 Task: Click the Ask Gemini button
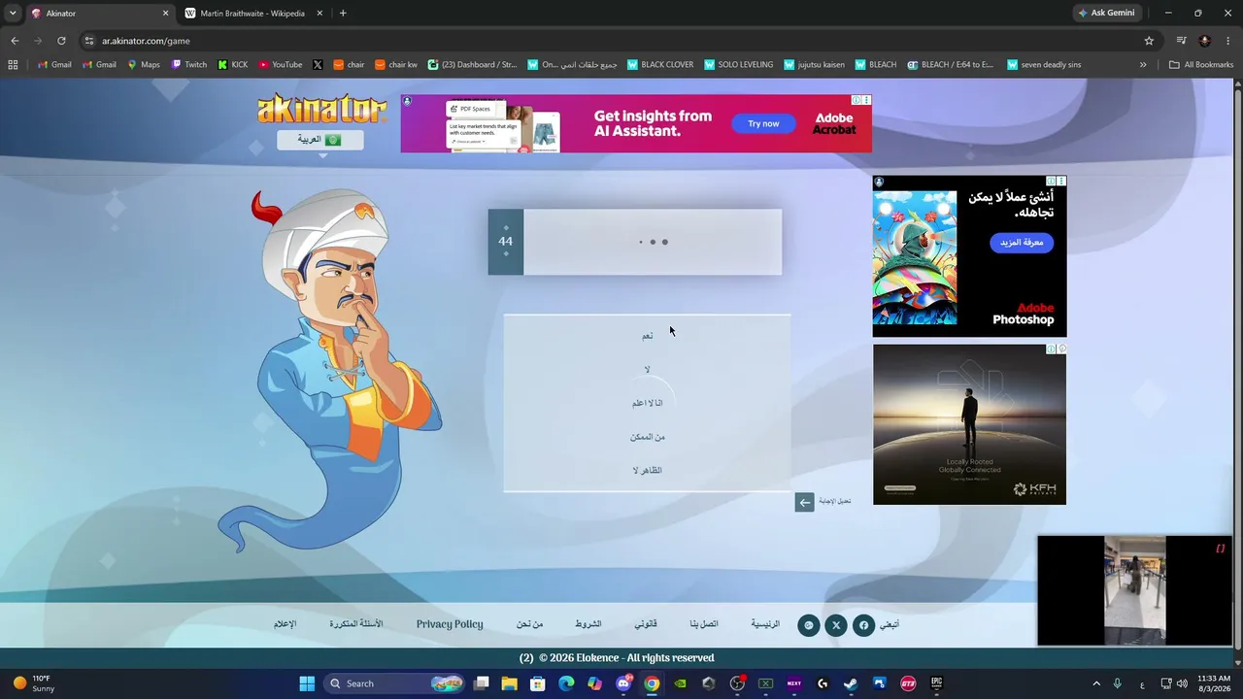point(1107,14)
